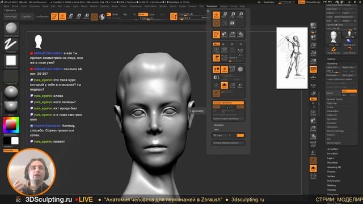Expand DynaMesh subsection

(x=332, y=119)
